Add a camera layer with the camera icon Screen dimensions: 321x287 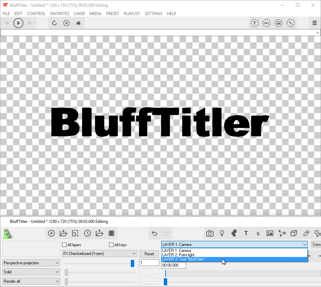[210, 233]
